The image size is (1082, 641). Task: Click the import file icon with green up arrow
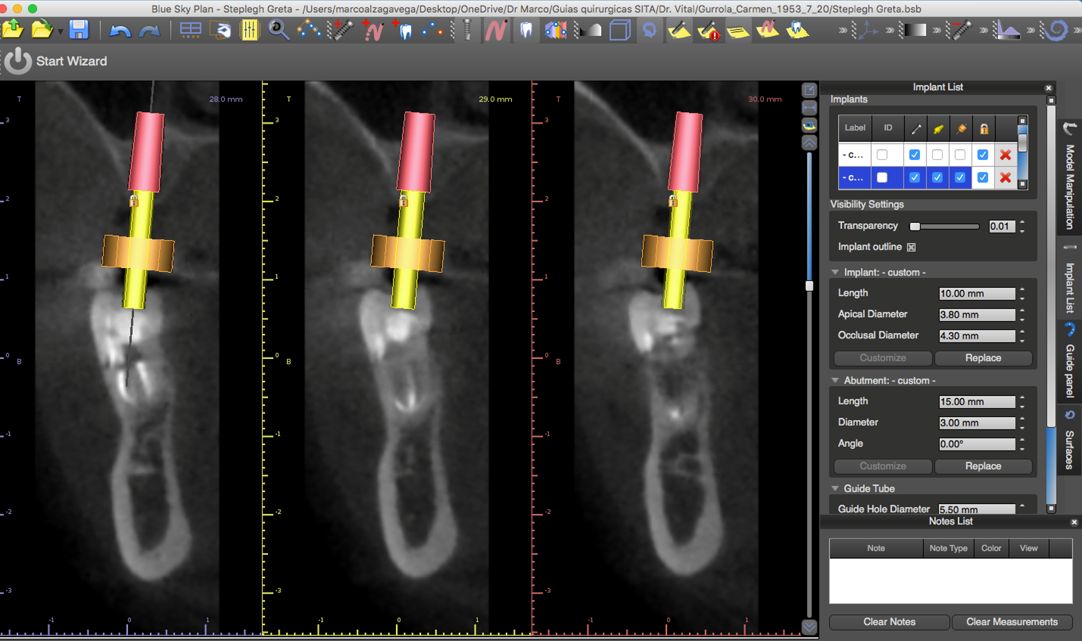[13, 30]
